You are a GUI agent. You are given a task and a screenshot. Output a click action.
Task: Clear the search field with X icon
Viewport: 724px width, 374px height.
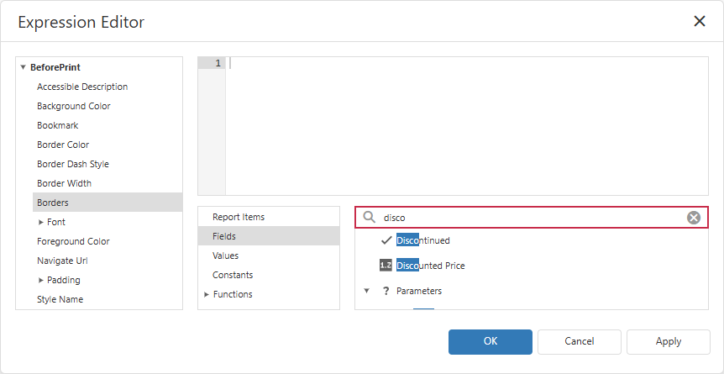(x=694, y=218)
